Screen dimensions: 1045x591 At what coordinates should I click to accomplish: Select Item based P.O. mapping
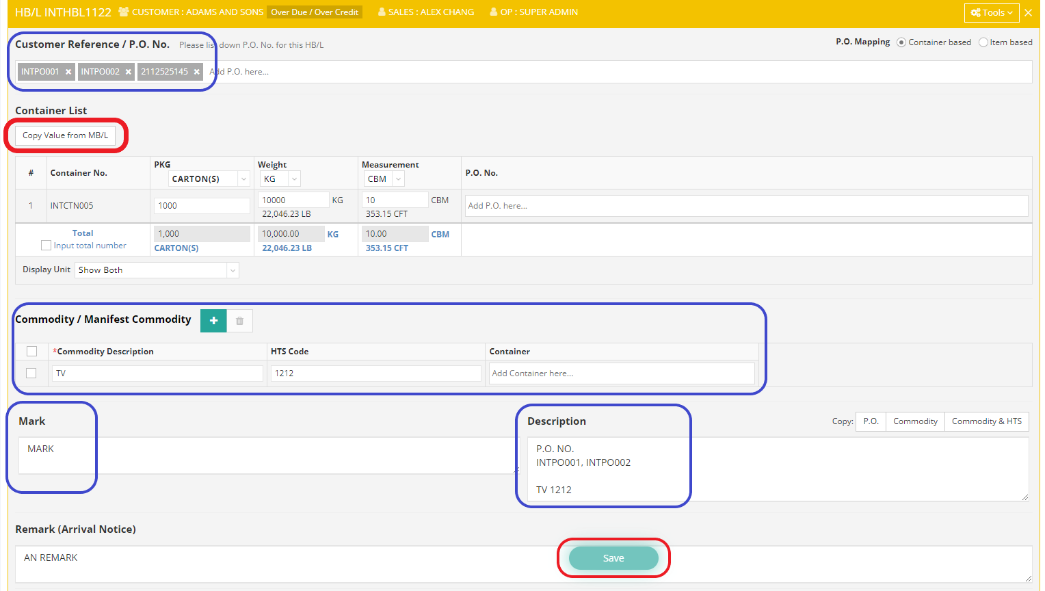coord(983,42)
